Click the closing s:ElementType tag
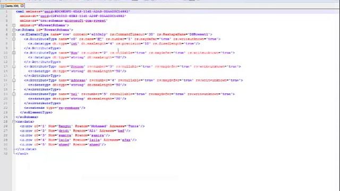This screenshot has width=340, height=191. (36, 112)
